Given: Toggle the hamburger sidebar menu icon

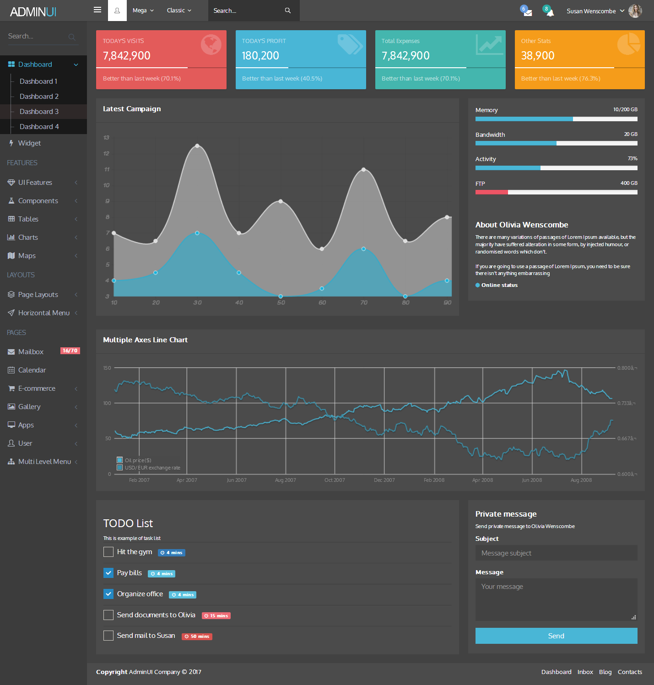Looking at the screenshot, I should pyautogui.click(x=97, y=10).
